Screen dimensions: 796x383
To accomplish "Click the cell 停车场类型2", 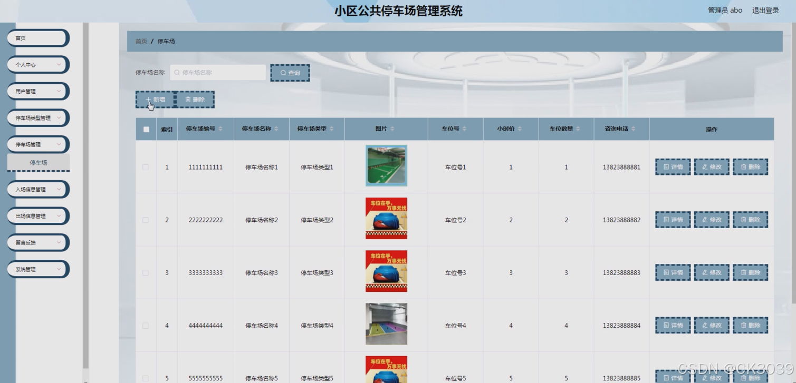I will click(x=317, y=220).
